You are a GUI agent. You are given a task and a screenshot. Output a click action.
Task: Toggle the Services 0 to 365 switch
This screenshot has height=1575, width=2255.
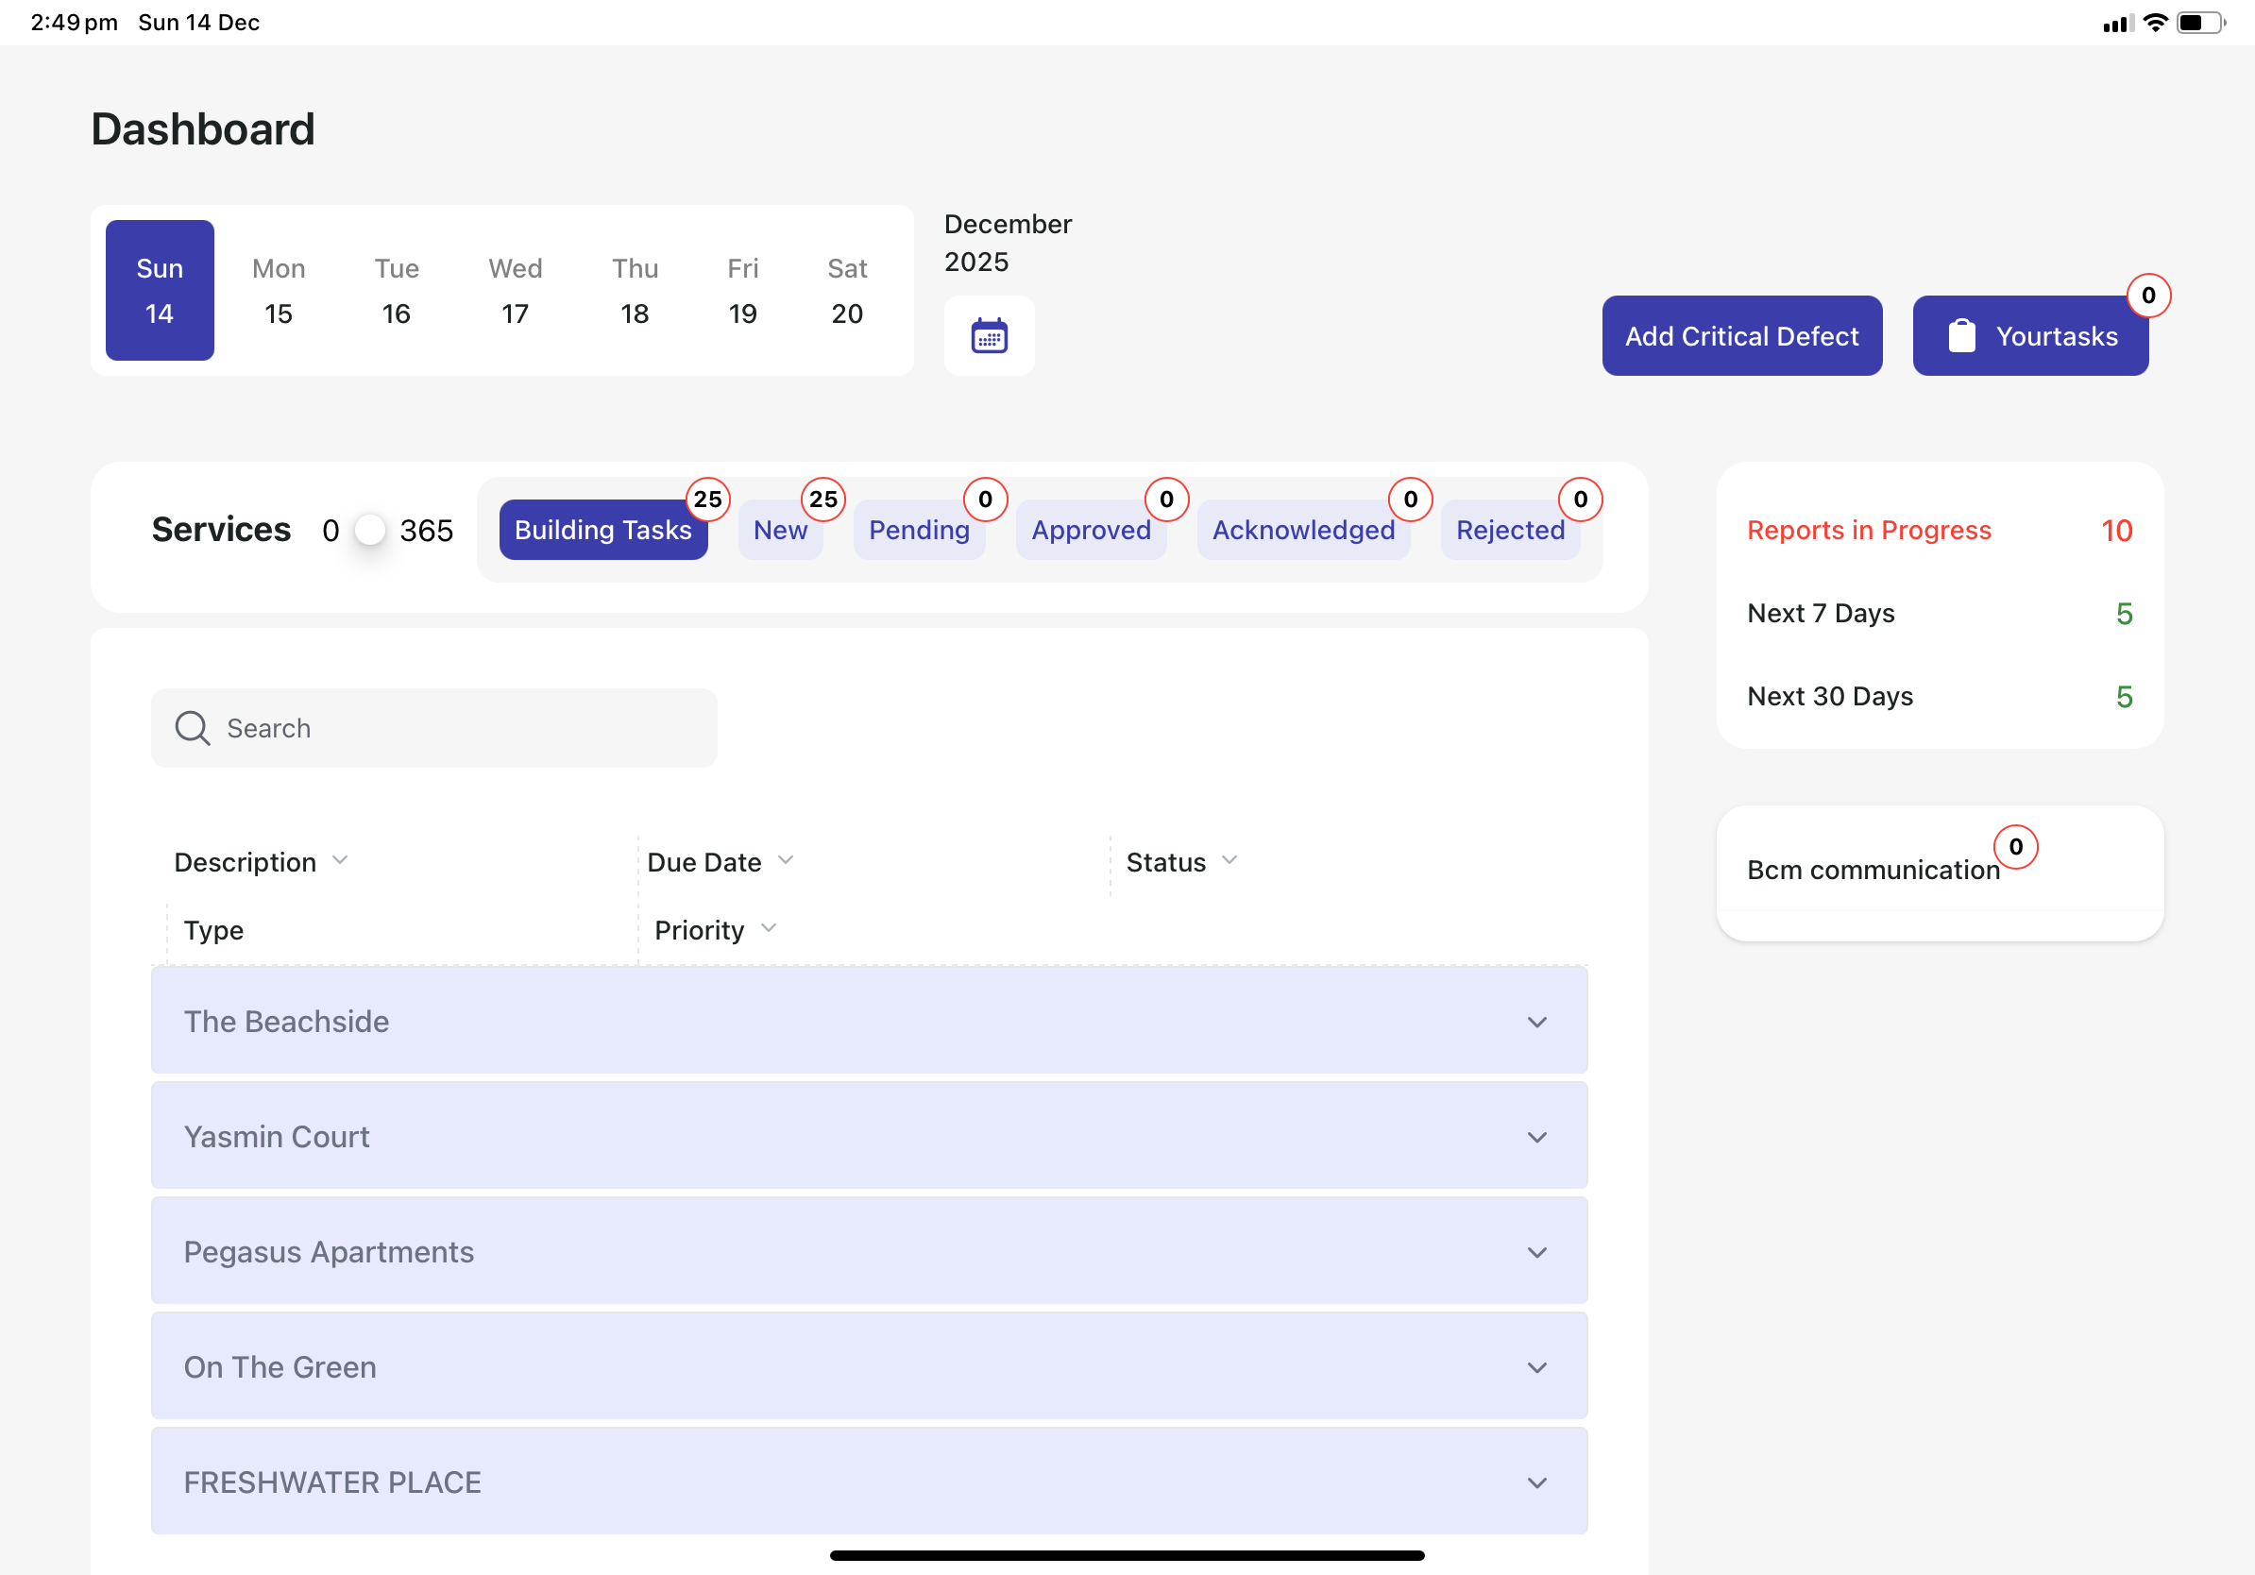click(369, 531)
